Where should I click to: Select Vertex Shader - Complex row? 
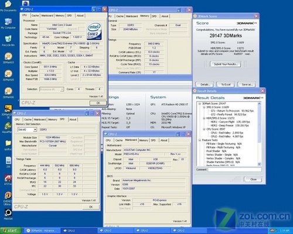point(223,159)
